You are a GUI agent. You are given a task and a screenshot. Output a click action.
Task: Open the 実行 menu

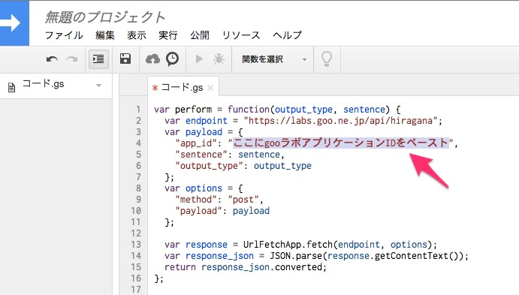pos(167,35)
